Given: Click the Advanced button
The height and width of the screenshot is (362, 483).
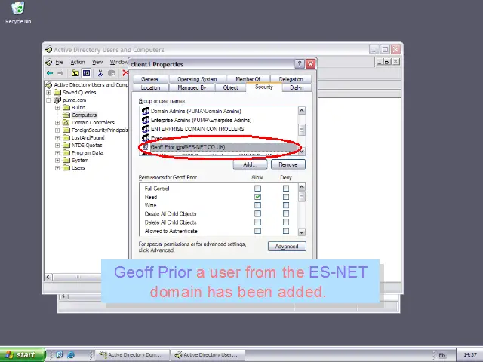Looking at the screenshot, I should tap(287, 247).
